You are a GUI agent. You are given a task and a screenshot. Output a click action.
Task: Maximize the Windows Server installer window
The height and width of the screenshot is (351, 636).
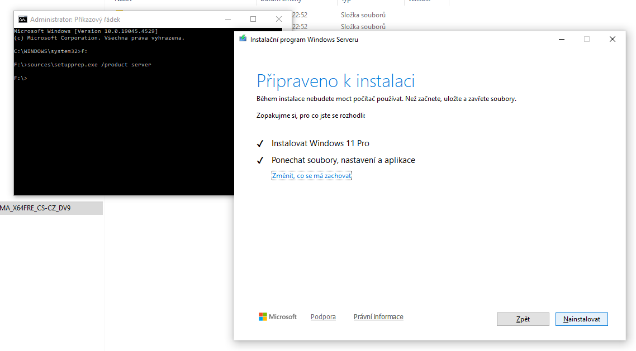click(x=586, y=39)
